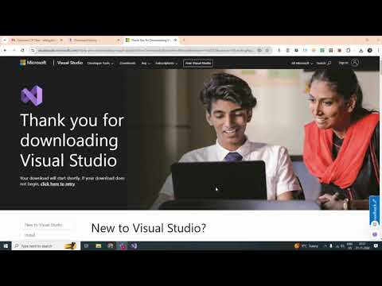
Task: Expand the Developer Tools dropdown menu
Action: pyautogui.click(x=100, y=64)
